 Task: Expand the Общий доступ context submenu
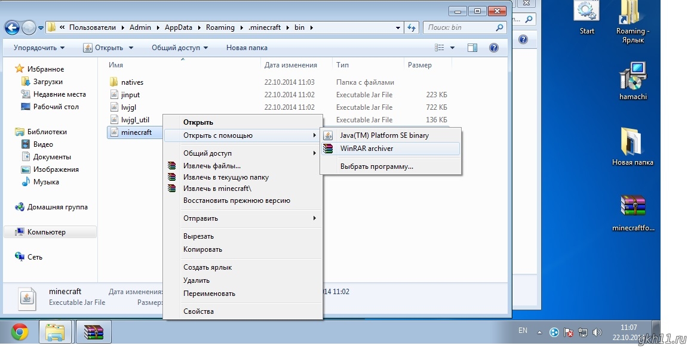coord(243,153)
